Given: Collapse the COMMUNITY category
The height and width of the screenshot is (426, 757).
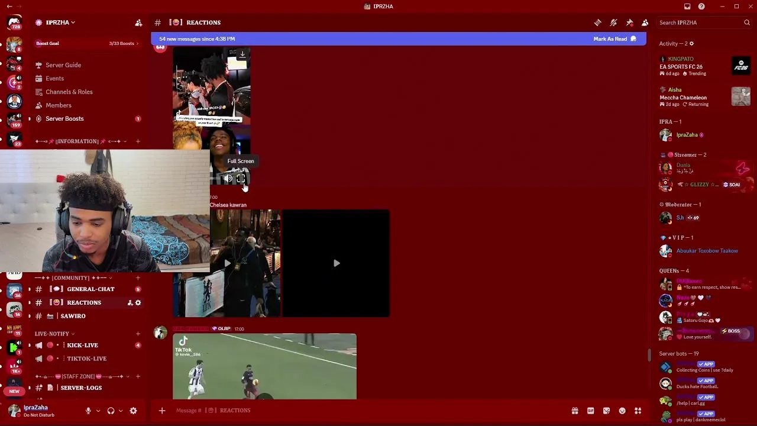Looking at the screenshot, I should (73, 278).
